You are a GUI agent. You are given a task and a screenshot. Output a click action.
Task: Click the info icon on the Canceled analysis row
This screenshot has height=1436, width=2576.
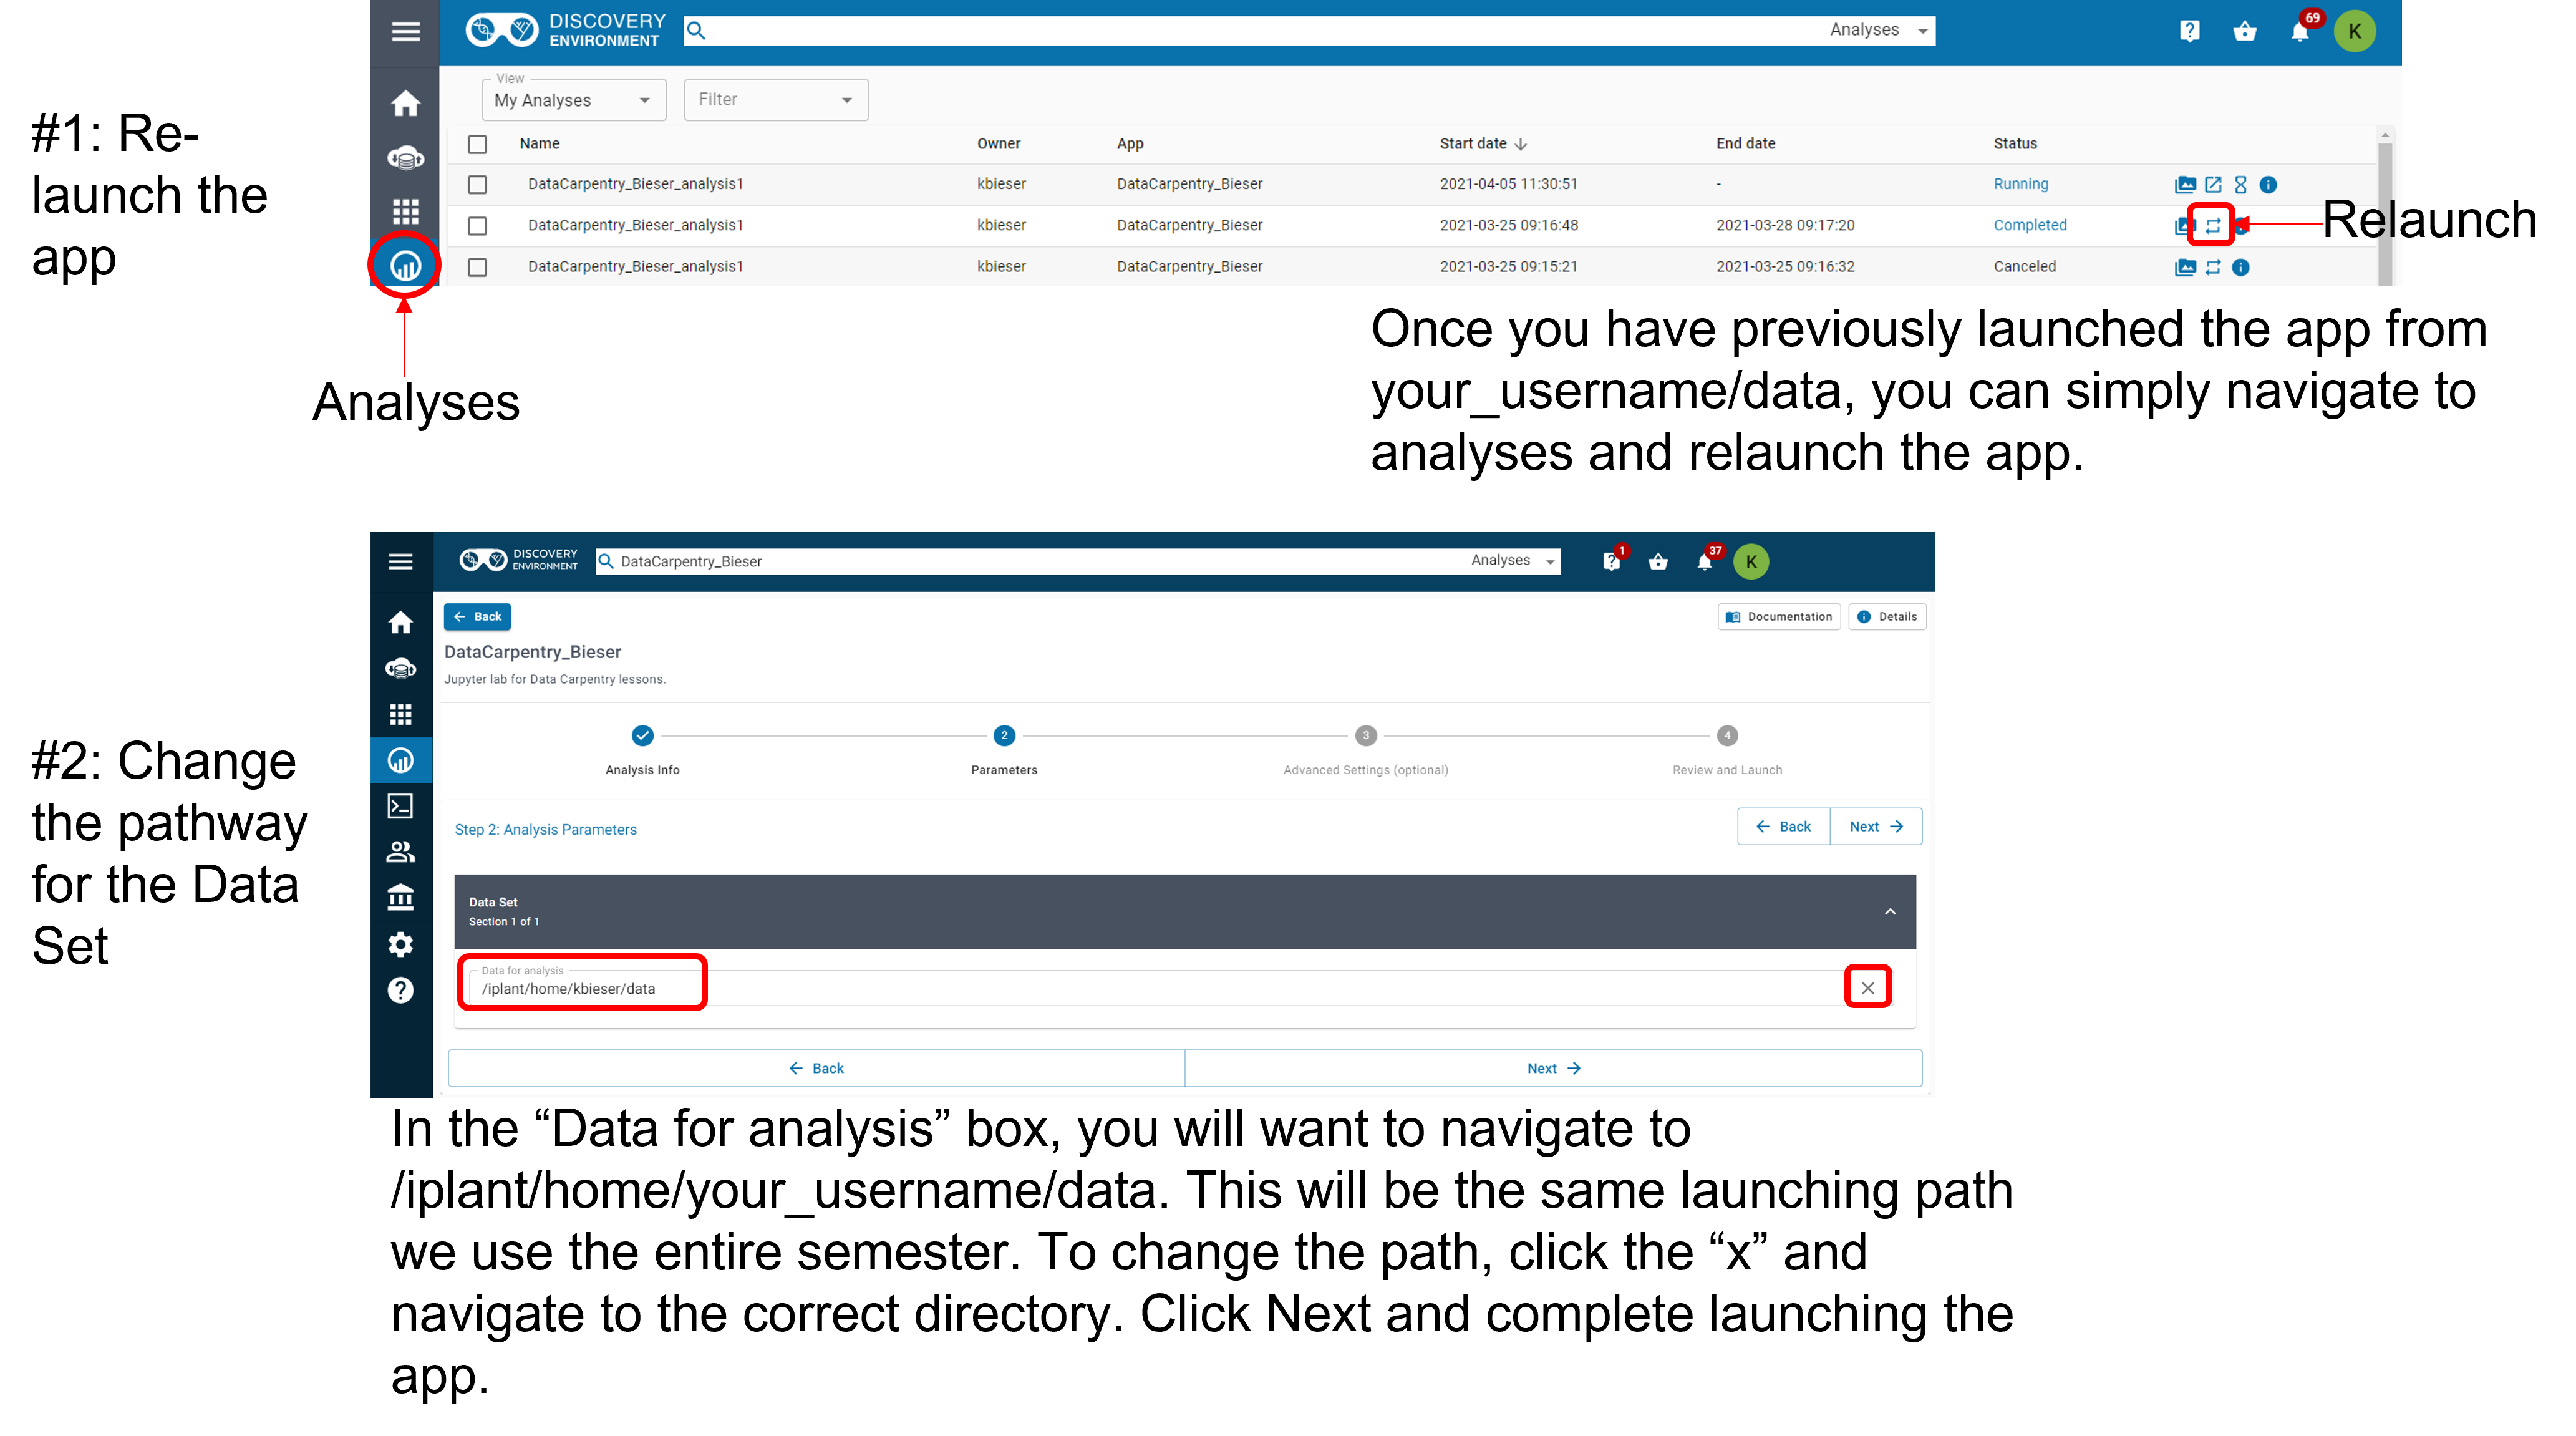pyautogui.click(x=2241, y=267)
